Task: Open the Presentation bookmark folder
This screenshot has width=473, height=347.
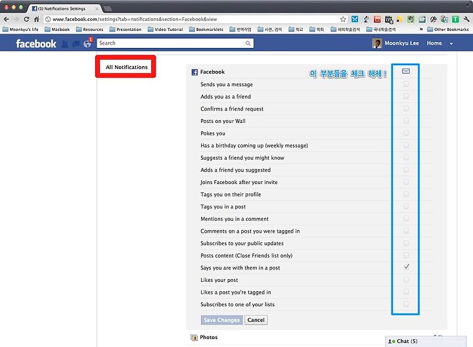Action: pos(125,30)
